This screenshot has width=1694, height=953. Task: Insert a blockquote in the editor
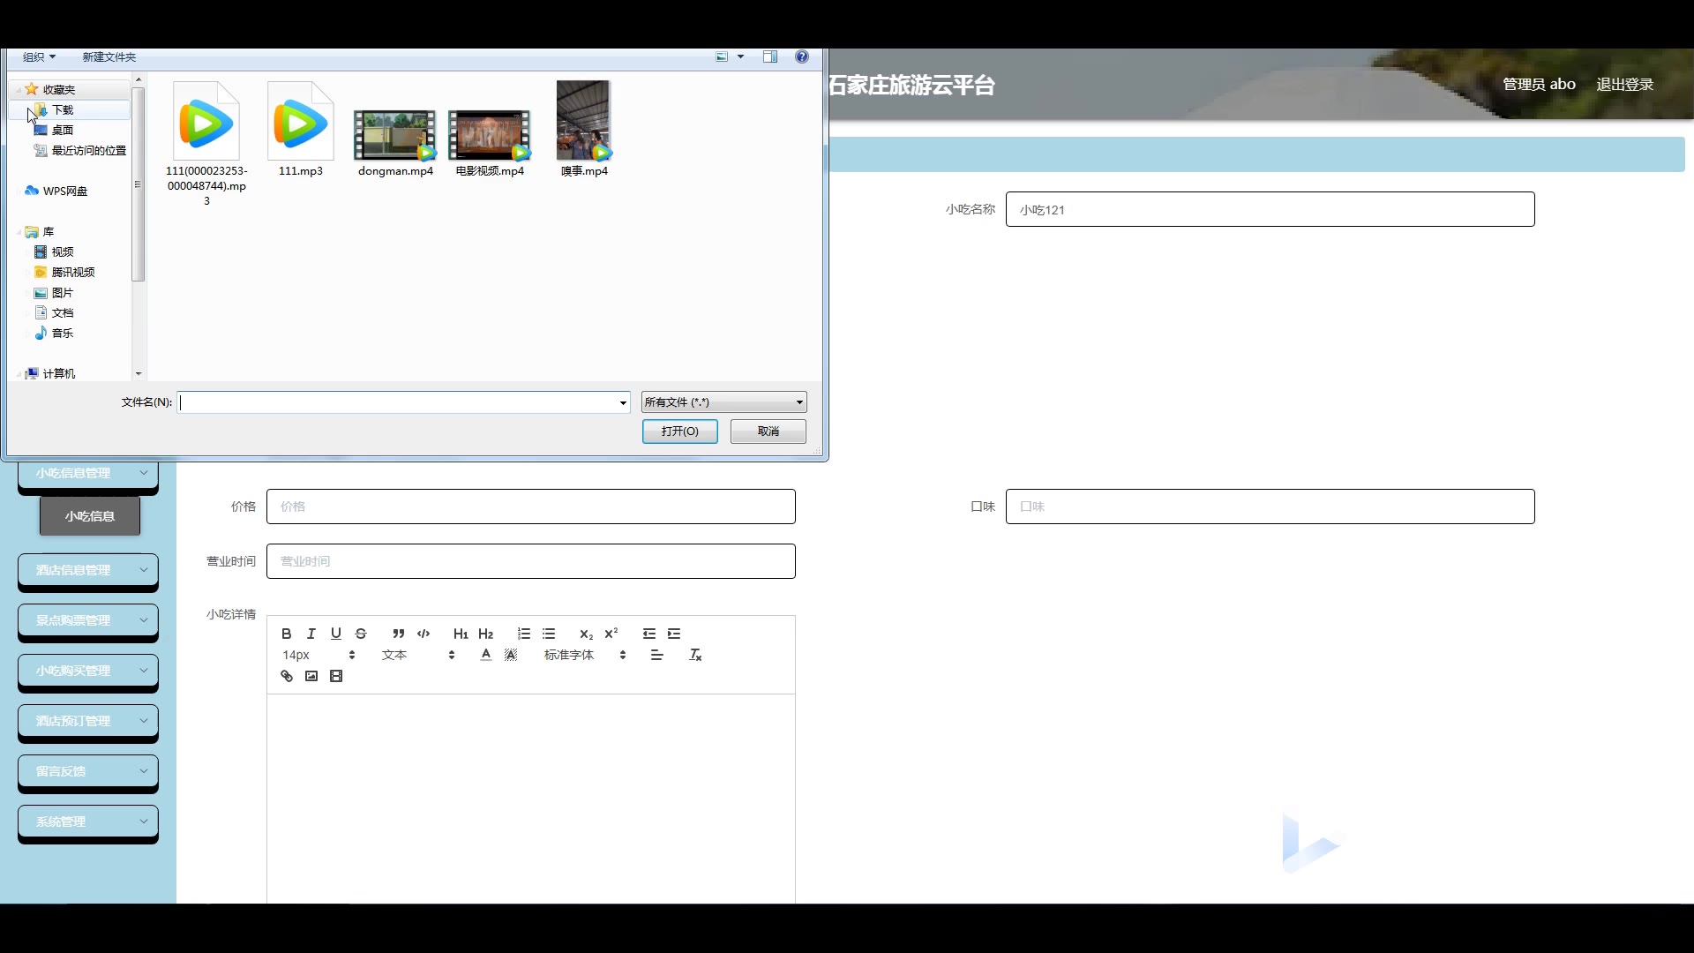coord(399,634)
